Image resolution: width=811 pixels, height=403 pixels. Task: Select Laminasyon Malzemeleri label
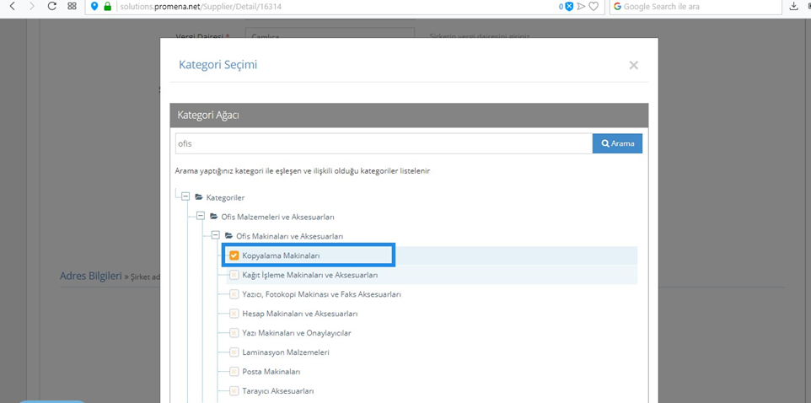coord(286,352)
